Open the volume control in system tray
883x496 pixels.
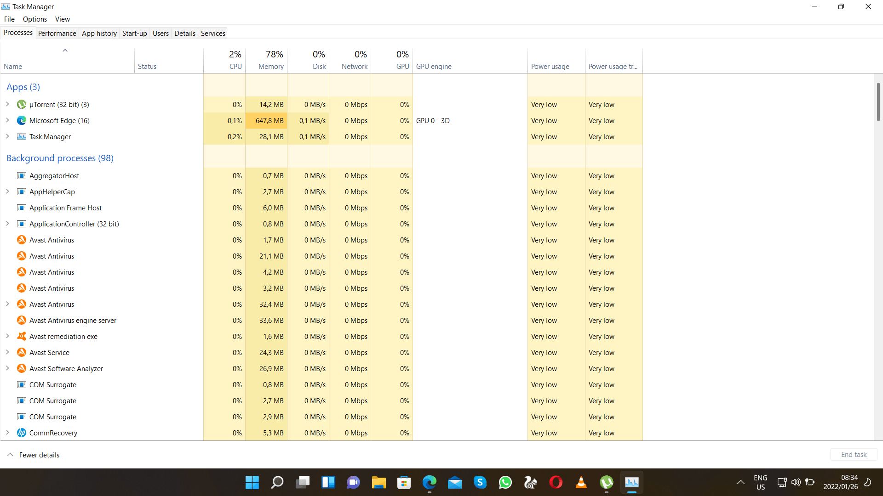pos(796,482)
